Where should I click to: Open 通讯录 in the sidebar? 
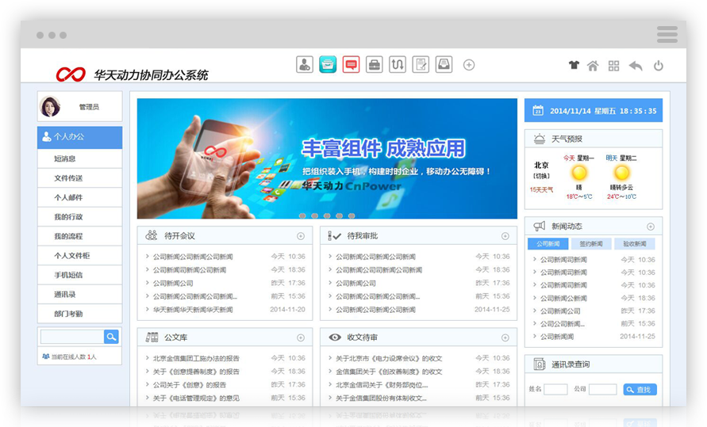point(80,294)
